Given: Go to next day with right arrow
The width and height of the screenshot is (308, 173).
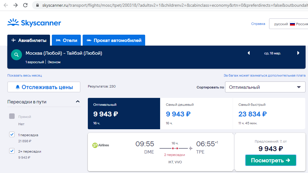Looking at the screenshot, I should [x=298, y=53].
